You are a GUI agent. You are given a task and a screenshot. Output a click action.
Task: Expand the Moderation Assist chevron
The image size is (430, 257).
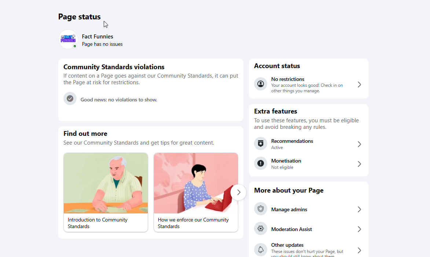359,229
